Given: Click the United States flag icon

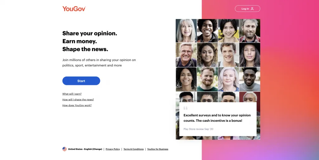Looking at the screenshot, I should 64,149.
